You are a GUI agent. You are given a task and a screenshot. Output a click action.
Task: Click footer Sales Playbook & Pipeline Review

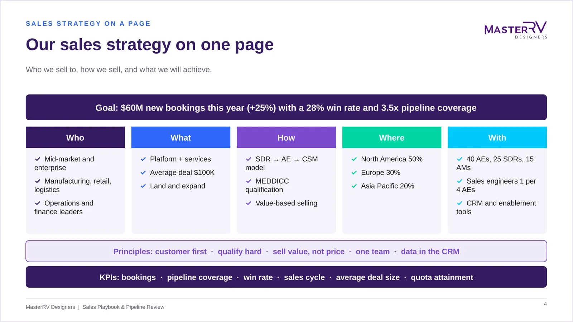click(x=123, y=307)
